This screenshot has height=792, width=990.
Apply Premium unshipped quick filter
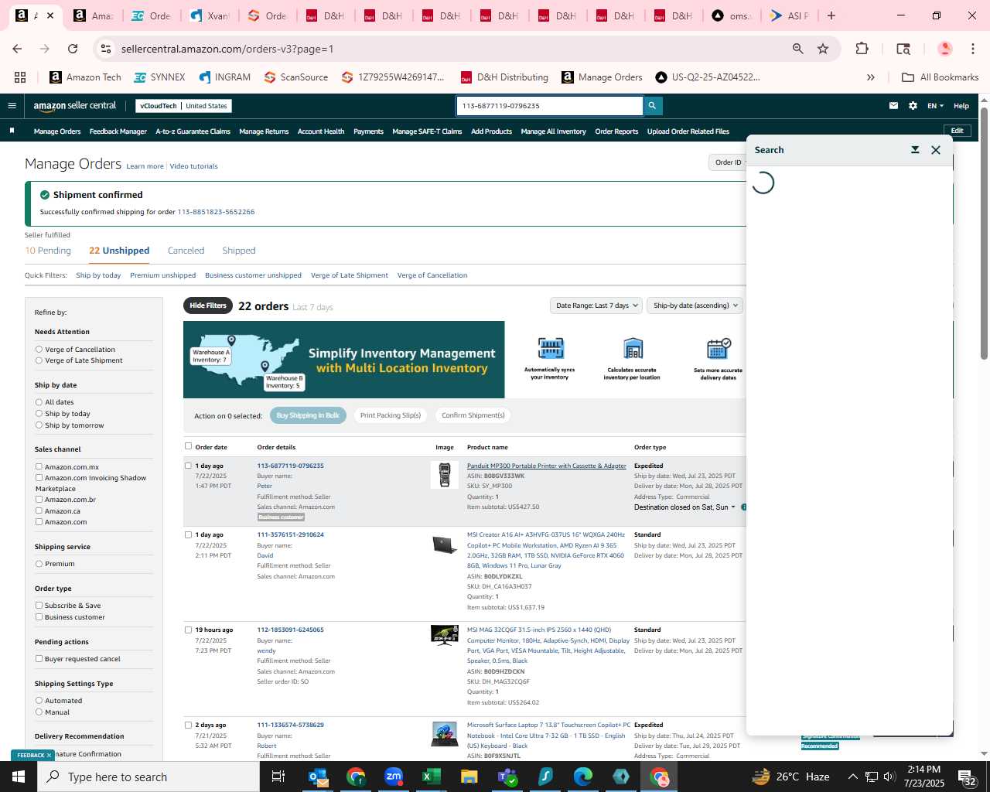point(162,275)
